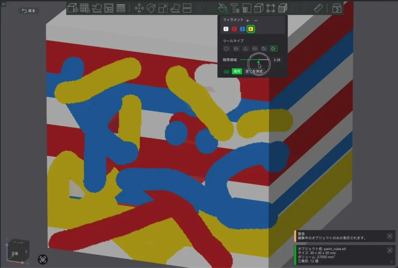Image resolution: width=398 pixels, height=268 pixels.
Task: Remove a filament with the minus button
Action: pyautogui.click(x=256, y=20)
